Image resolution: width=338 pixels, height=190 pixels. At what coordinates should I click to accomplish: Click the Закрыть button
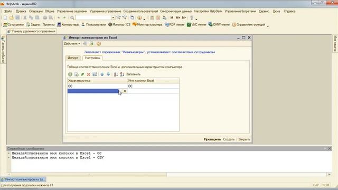[x=244, y=139]
